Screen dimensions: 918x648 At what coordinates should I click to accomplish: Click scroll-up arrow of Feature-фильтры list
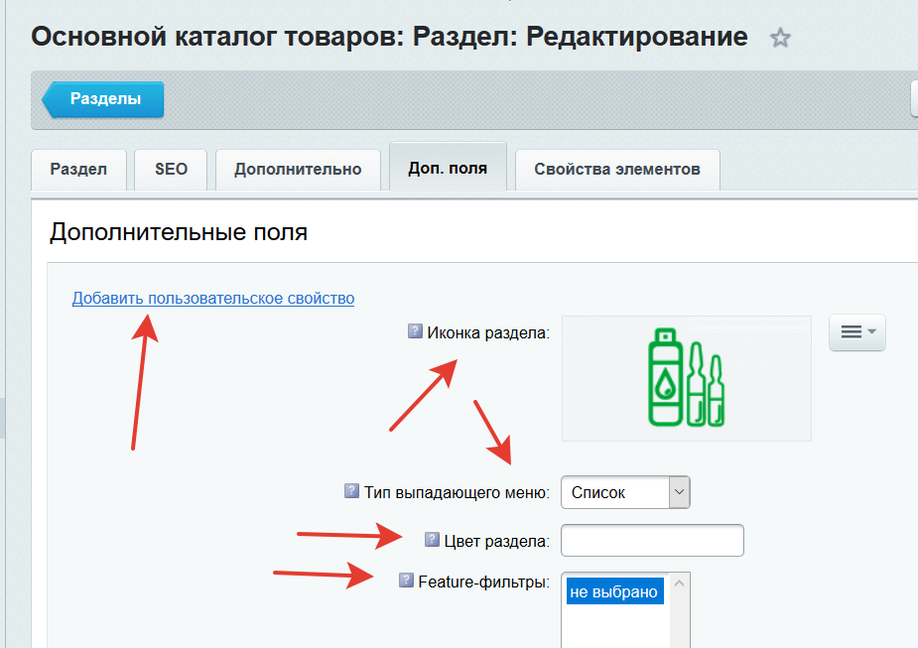pos(680,583)
